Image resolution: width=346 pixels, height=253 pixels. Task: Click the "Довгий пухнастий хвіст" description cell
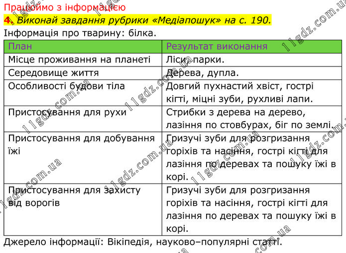(240, 92)
